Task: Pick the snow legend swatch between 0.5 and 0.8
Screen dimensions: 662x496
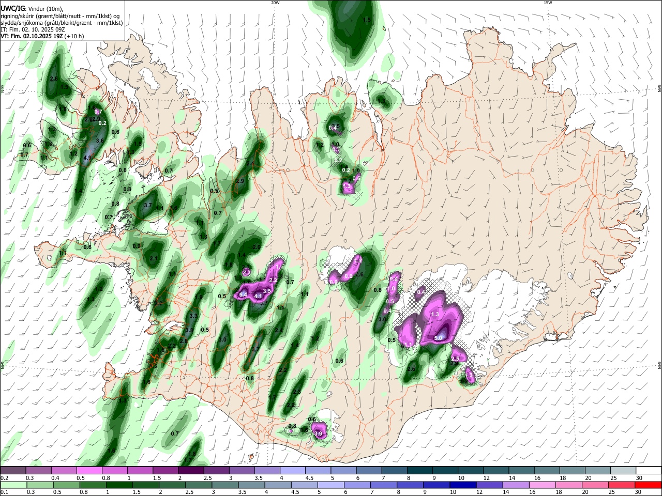Action: click(x=89, y=471)
